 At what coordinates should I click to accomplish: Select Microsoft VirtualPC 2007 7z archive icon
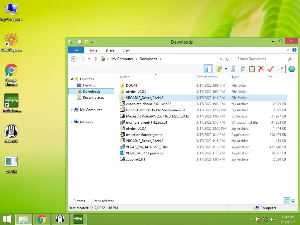point(122,116)
